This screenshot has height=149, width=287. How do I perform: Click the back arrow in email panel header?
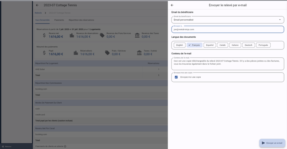(x=172, y=5)
